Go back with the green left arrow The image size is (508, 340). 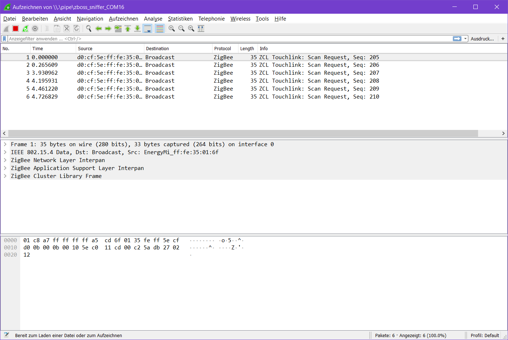point(98,29)
